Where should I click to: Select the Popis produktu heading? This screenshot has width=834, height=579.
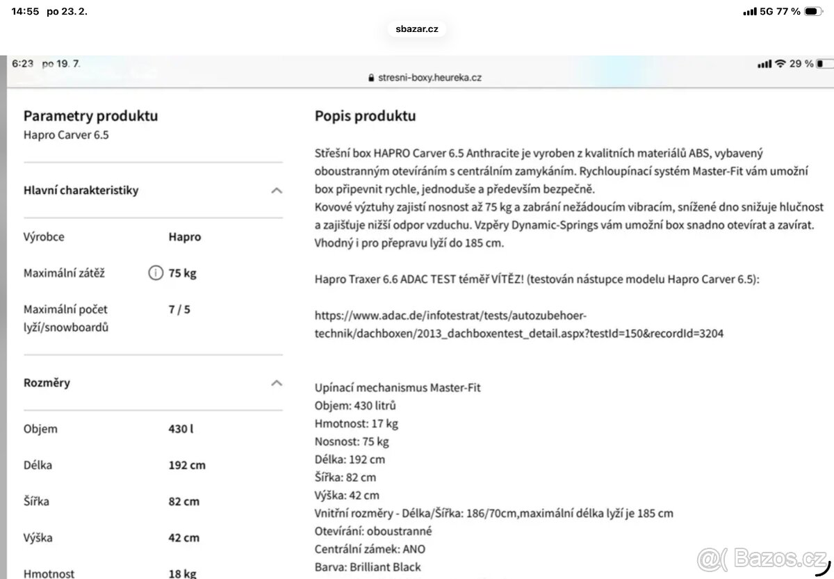pyautogui.click(x=366, y=116)
